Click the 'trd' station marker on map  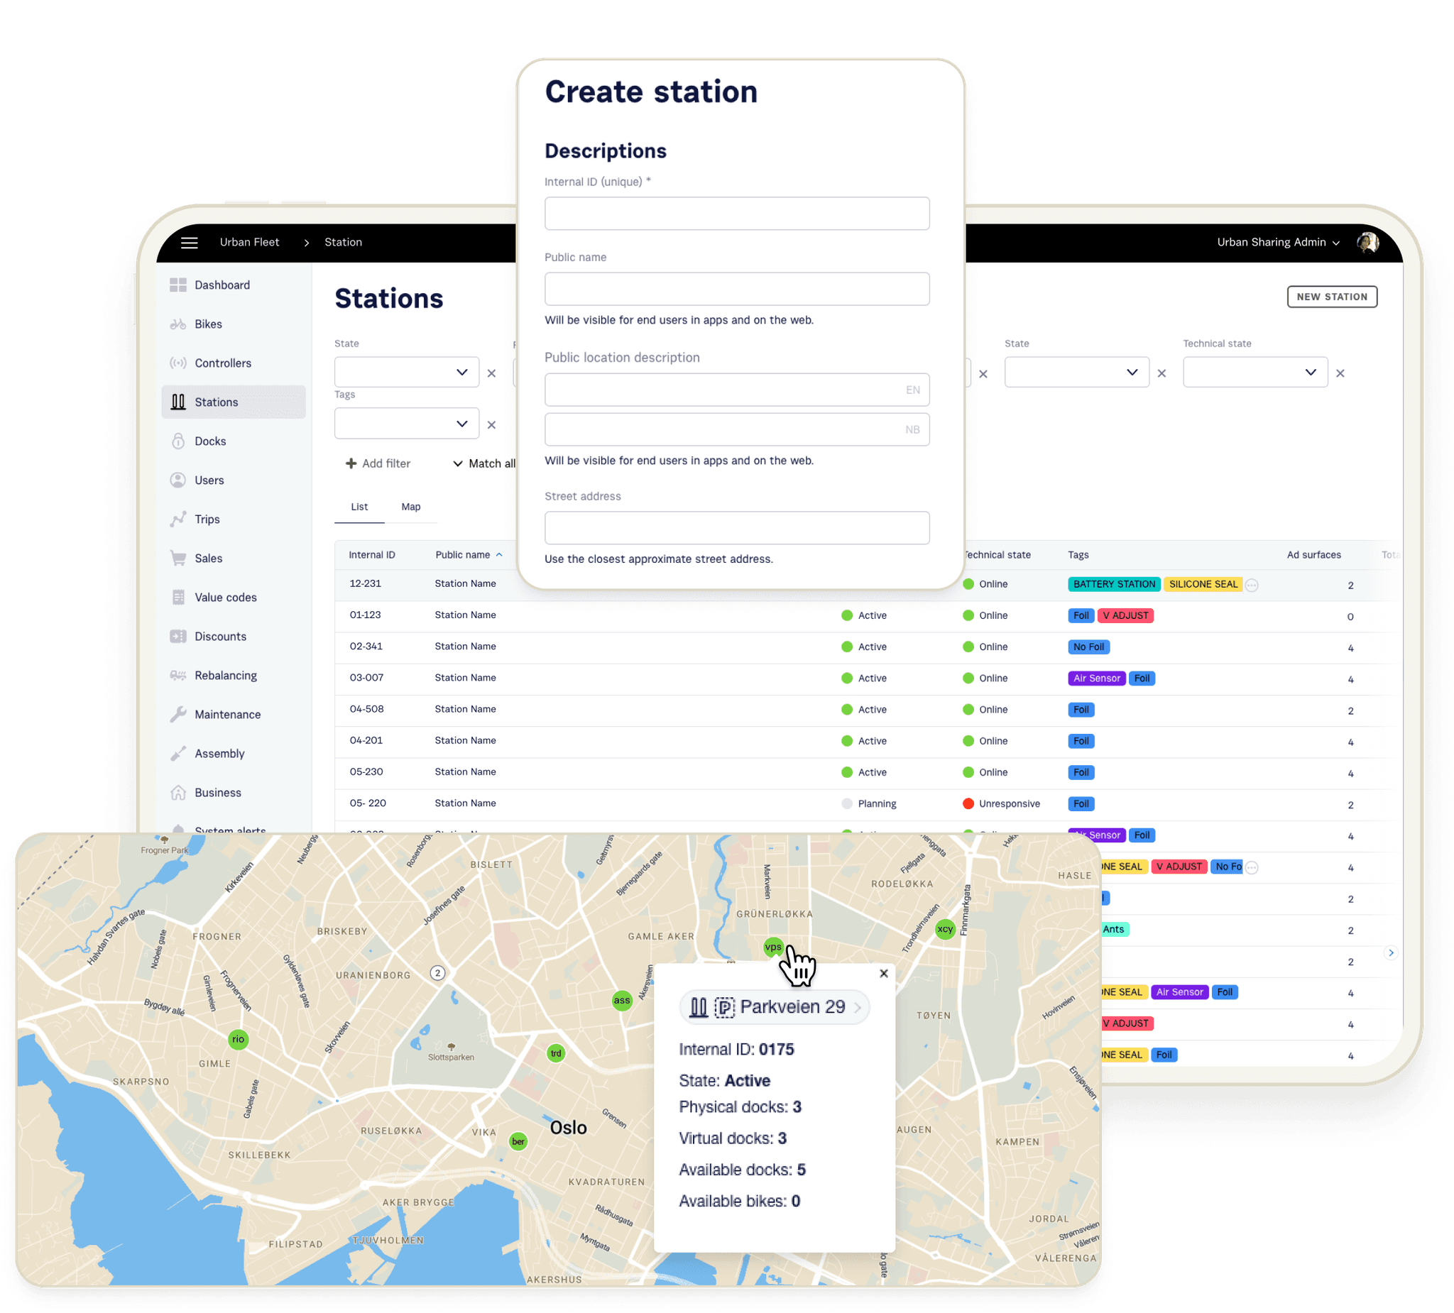click(555, 1053)
